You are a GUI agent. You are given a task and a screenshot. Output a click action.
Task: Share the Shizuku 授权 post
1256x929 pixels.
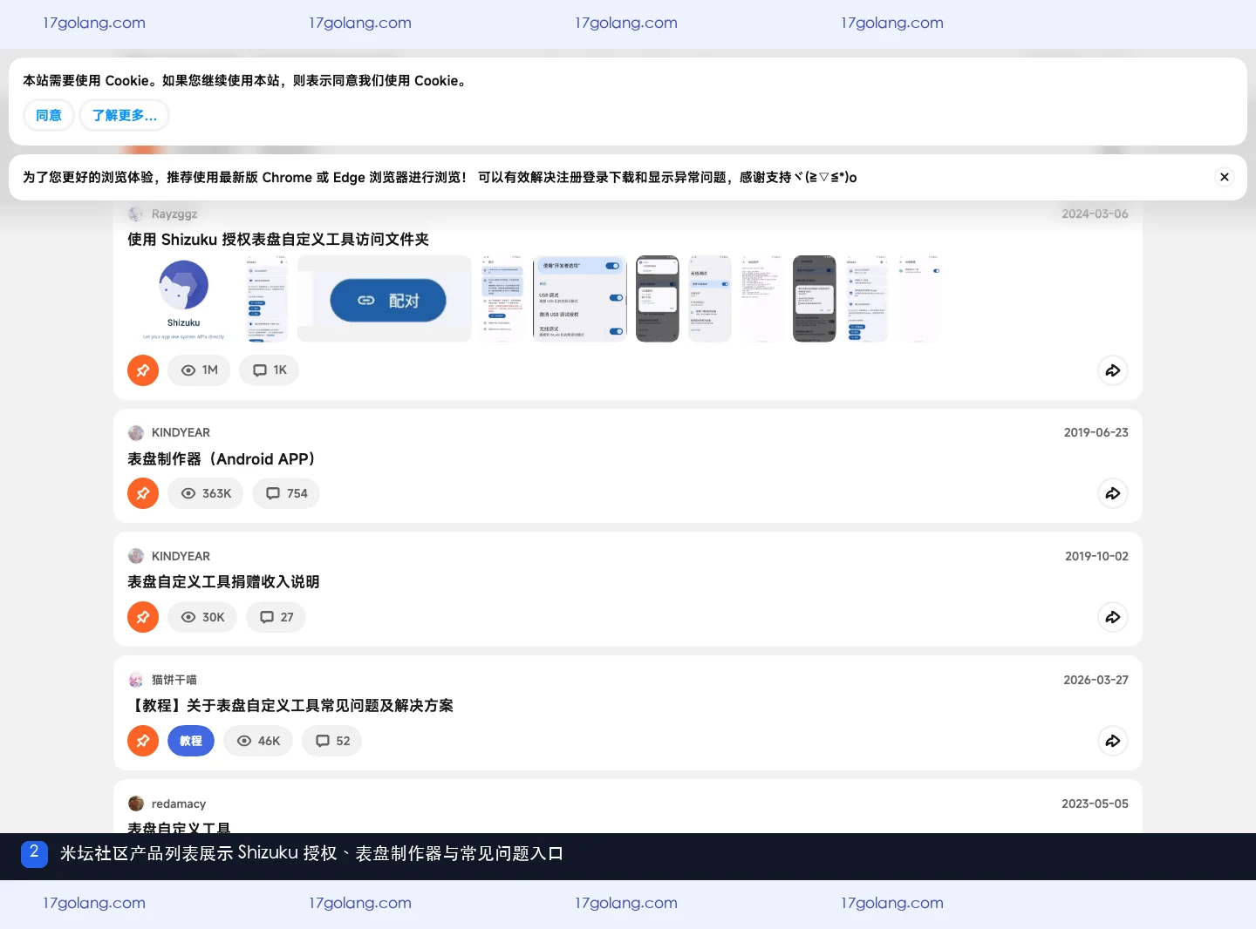point(1113,370)
